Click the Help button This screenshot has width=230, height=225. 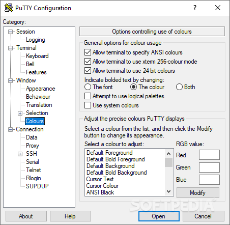[70, 216]
